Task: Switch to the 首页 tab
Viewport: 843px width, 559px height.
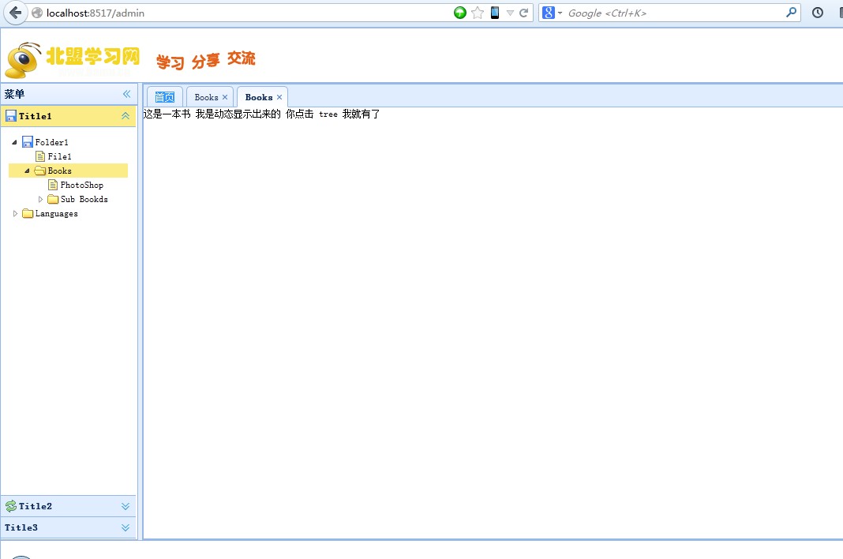Action: (165, 97)
